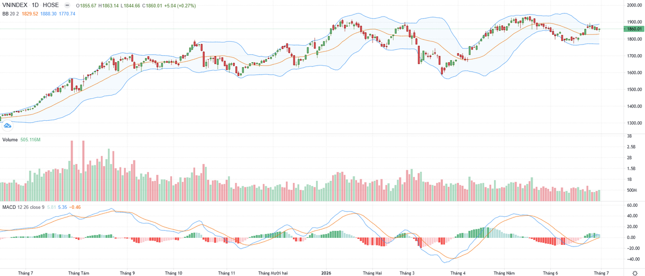The height and width of the screenshot is (276, 645).
Task: Click the MACD signal value −0.46
Action: (x=75, y=207)
